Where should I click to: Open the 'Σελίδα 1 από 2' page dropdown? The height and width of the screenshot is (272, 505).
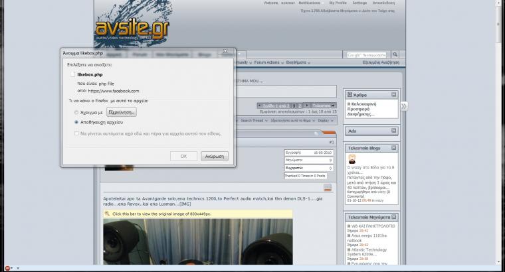[274, 105]
